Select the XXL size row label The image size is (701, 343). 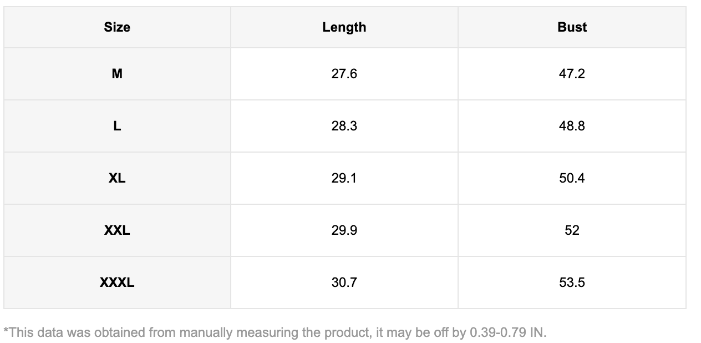click(x=117, y=230)
